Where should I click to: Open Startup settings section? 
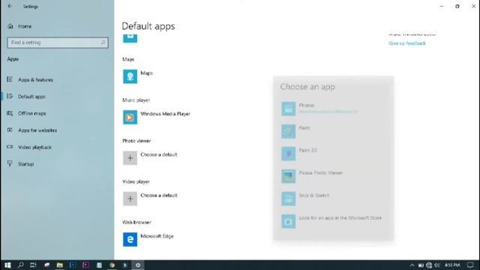tap(20, 164)
